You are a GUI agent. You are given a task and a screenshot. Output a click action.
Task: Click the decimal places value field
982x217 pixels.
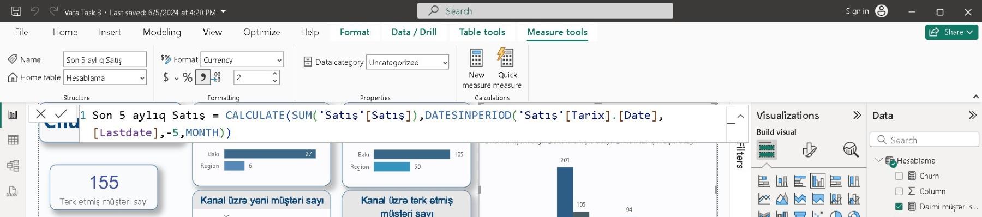pyautogui.click(x=252, y=77)
